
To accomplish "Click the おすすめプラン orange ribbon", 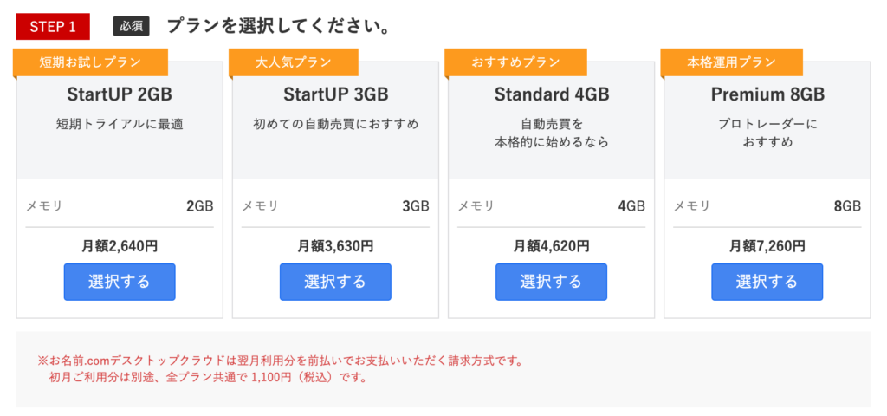I will point(515,62).
